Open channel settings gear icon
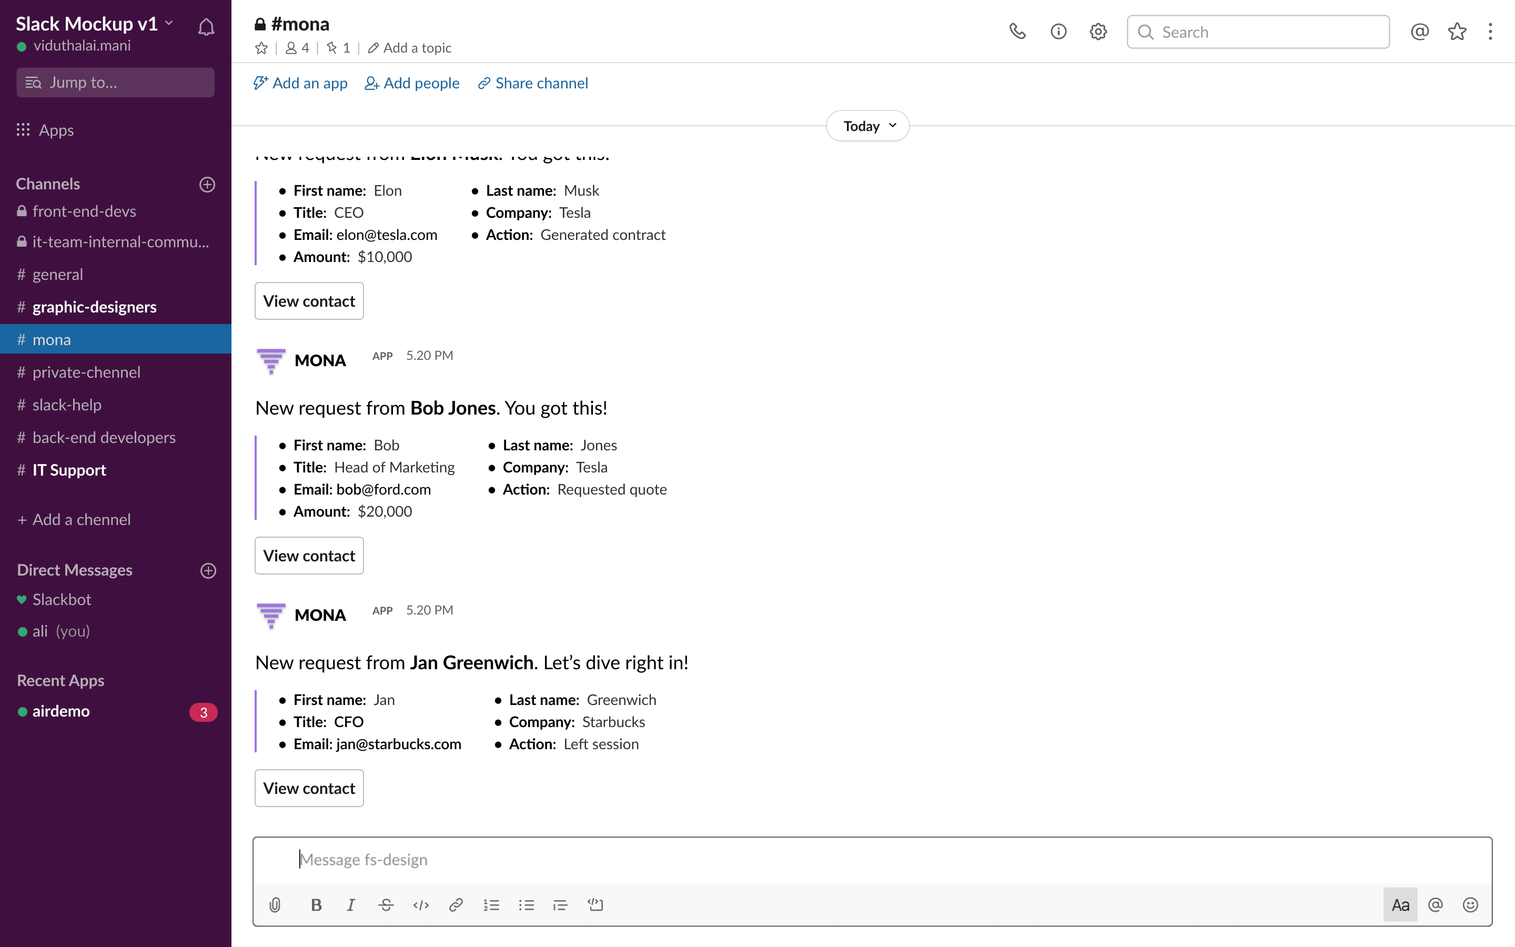The width and height of the screenshot is (1515, 947). tap(1098, 32)
